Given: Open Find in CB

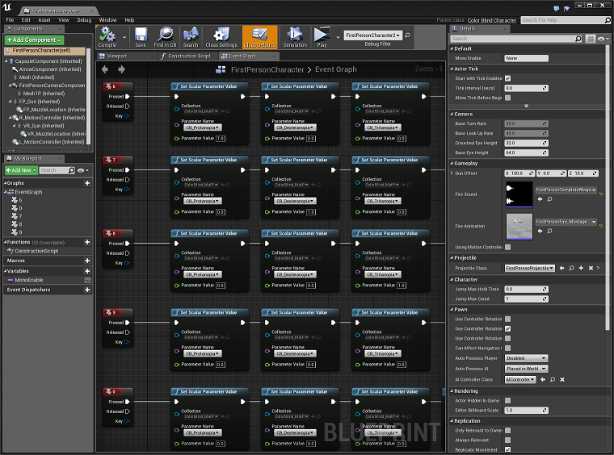Looking at the screenshot, I should coord(165,37).
